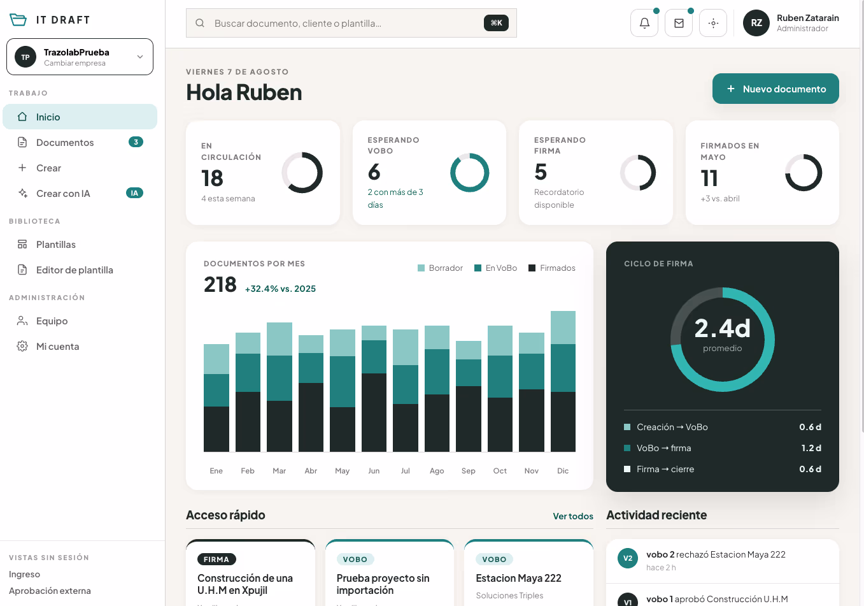Expand the TrazolabPrueba company switcher
864x606 pixels.
[x=80, y=57]
